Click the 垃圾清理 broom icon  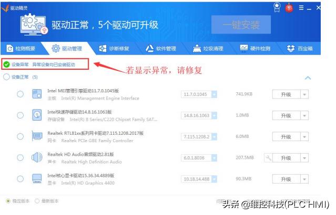[x=197, y=49]
